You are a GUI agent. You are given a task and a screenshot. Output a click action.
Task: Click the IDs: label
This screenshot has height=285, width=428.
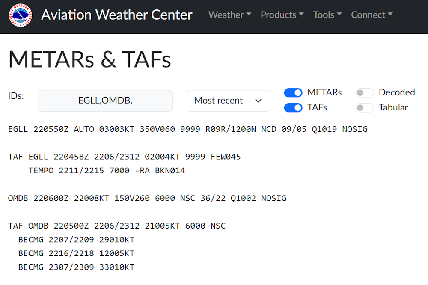(x=16, y=96)
